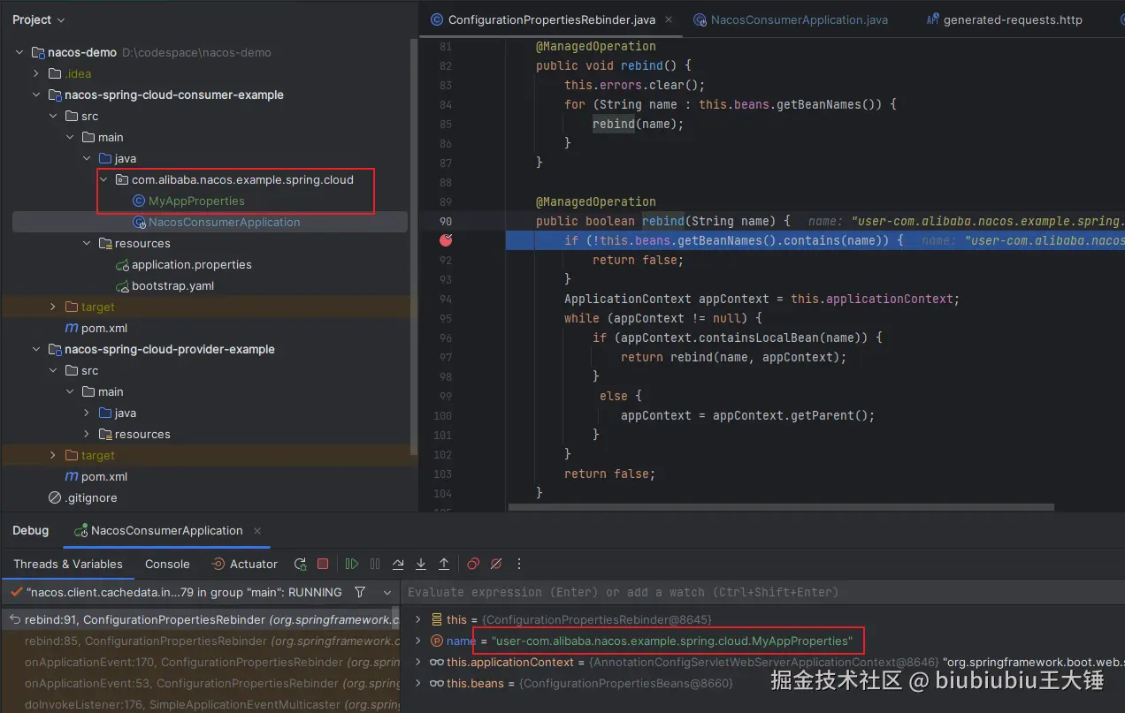Filter threads with the funnel icon

[x=360, y=592]
